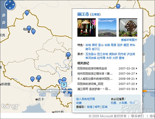The width and height of the screenshot is (155, 119).
Task: Select the 桥头 feature tag
Action: tap(132, 45)
